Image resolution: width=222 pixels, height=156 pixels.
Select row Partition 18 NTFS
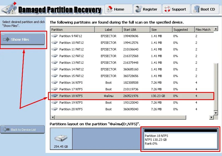pyautogui.click(x=132, y=96)
